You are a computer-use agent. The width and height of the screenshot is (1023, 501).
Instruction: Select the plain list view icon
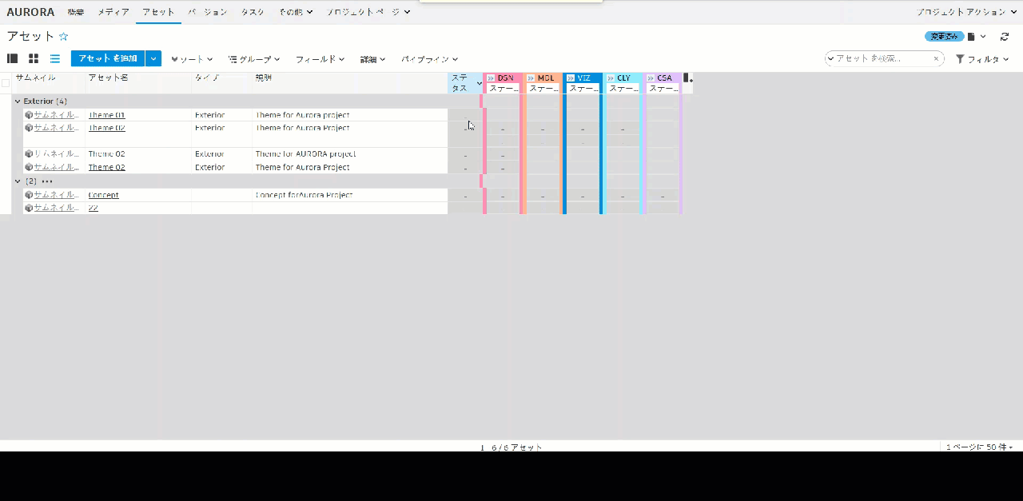[55, 58]
